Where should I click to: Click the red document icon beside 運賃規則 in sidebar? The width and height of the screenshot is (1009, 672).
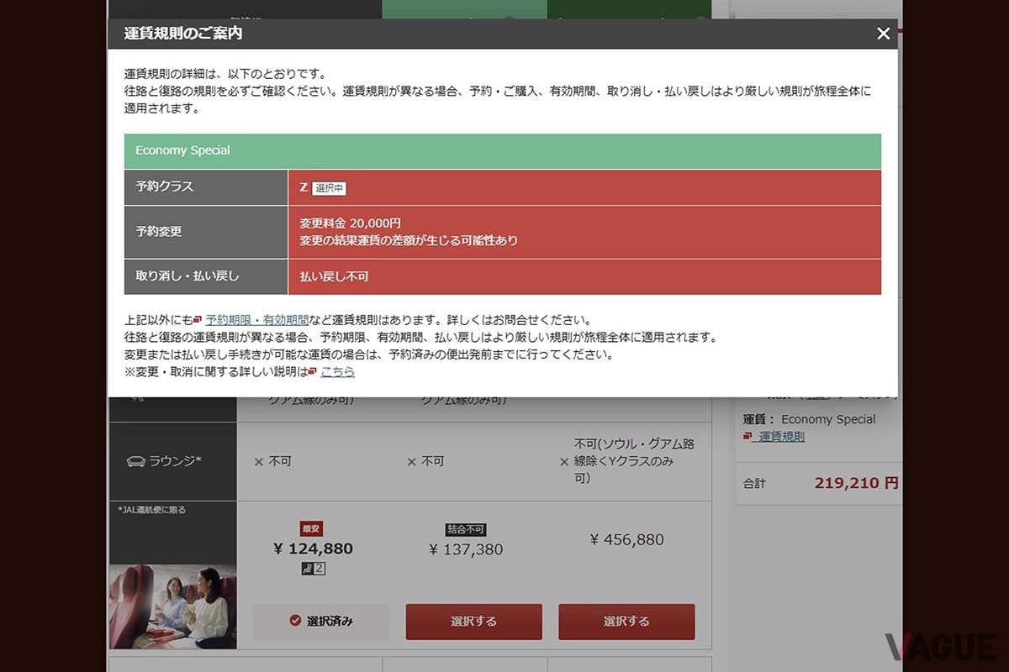point(748,436)
